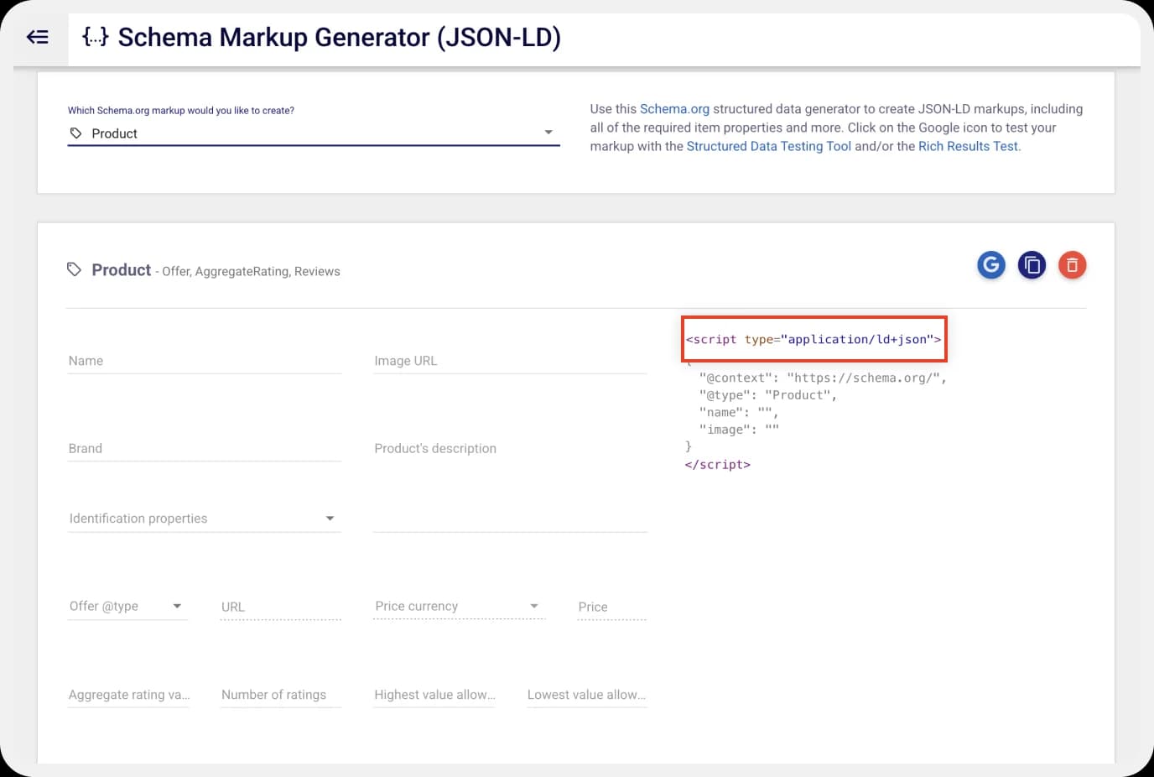Click the tag icon beside Product heading
Viewport: 1154px width, 777px height.
pos(74,269)
